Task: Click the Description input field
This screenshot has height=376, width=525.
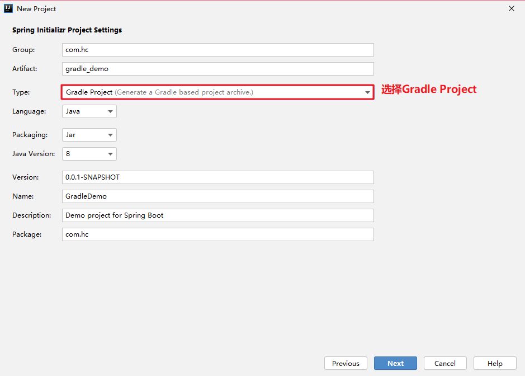Action: pos(217,215)
